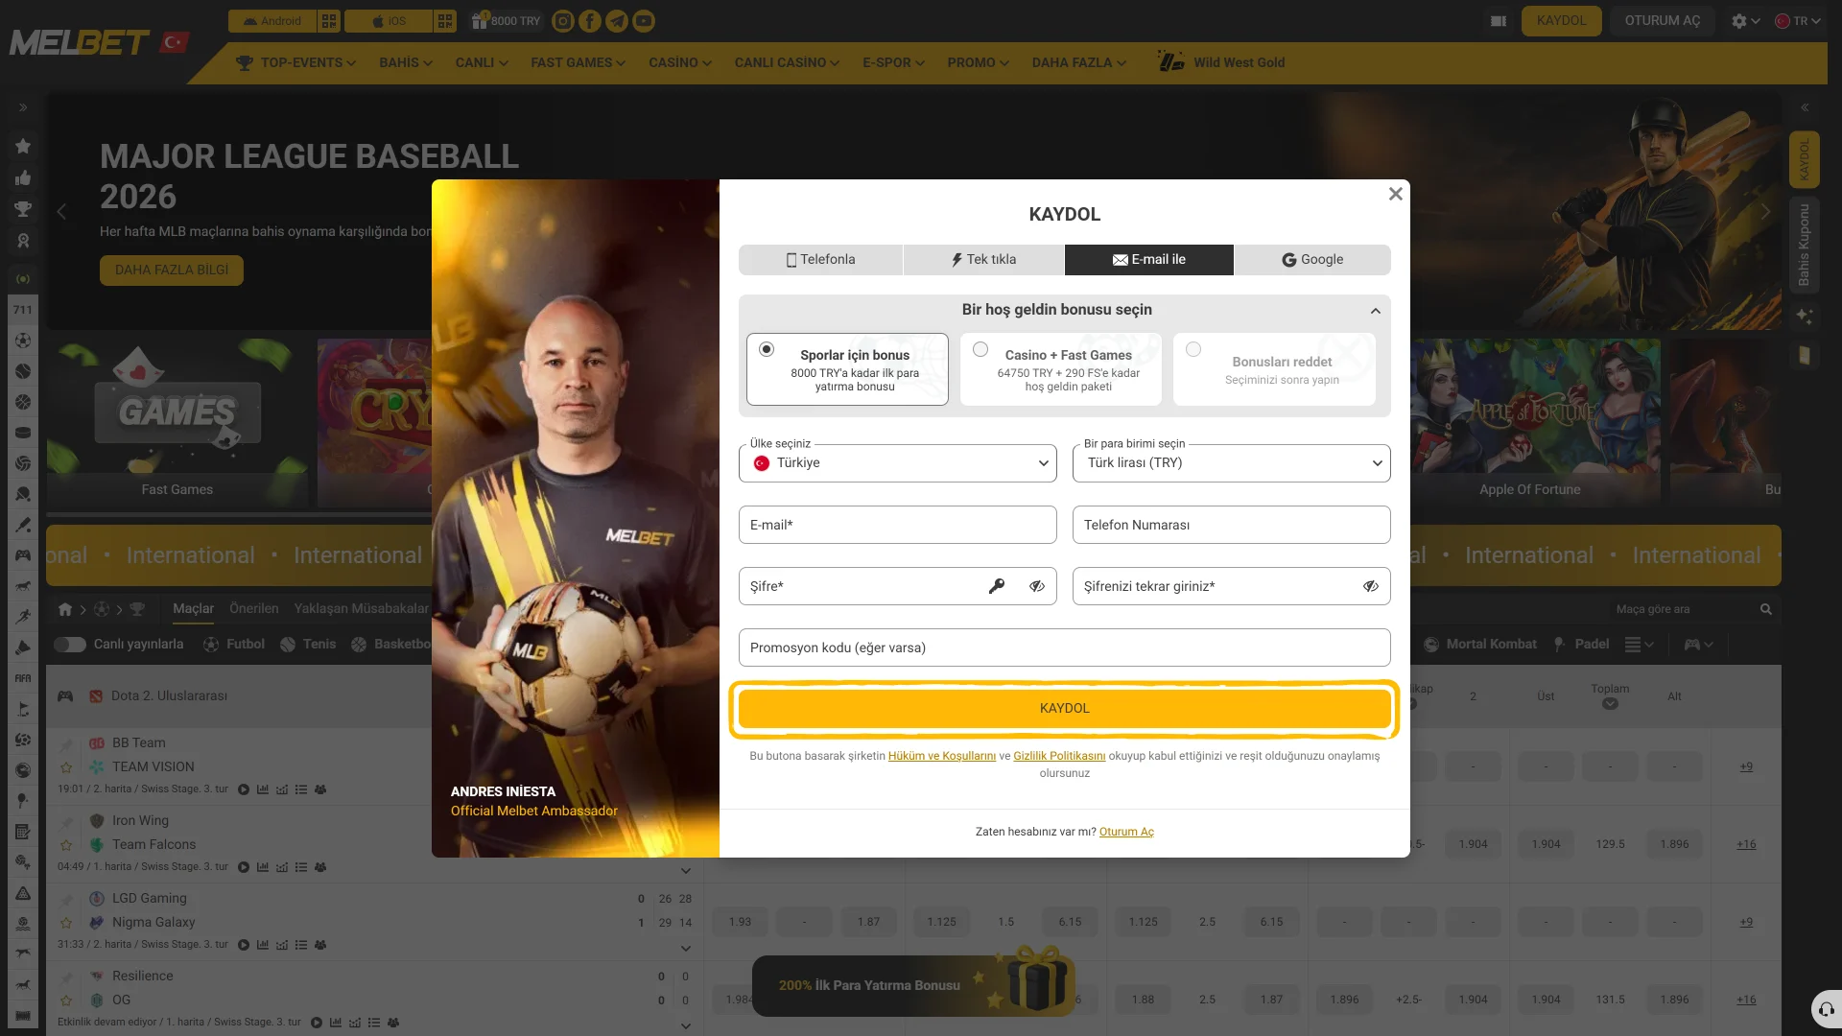Click the thumbs-up recommended icon in sidebar

pyautogui.click(x=23, y=177)
